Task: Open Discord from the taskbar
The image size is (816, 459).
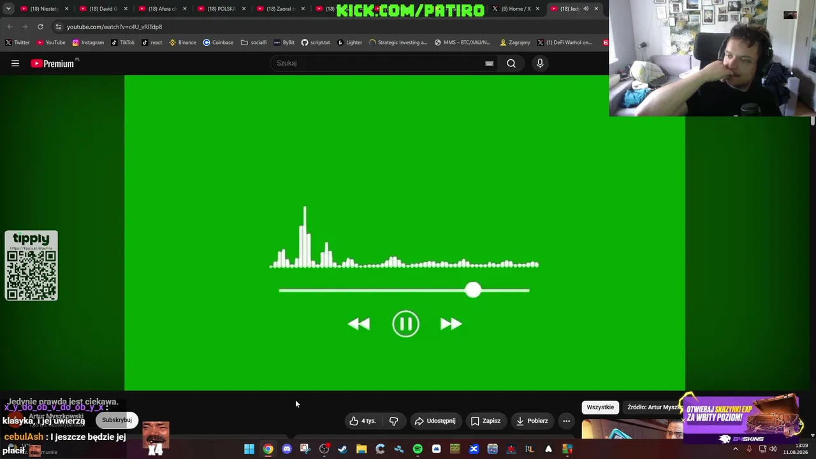Action: (x=287, y=449)
